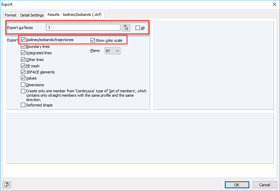Disable the Integrated lines checkbox
This screenshot has width=280, height=191.
(23, 53)
